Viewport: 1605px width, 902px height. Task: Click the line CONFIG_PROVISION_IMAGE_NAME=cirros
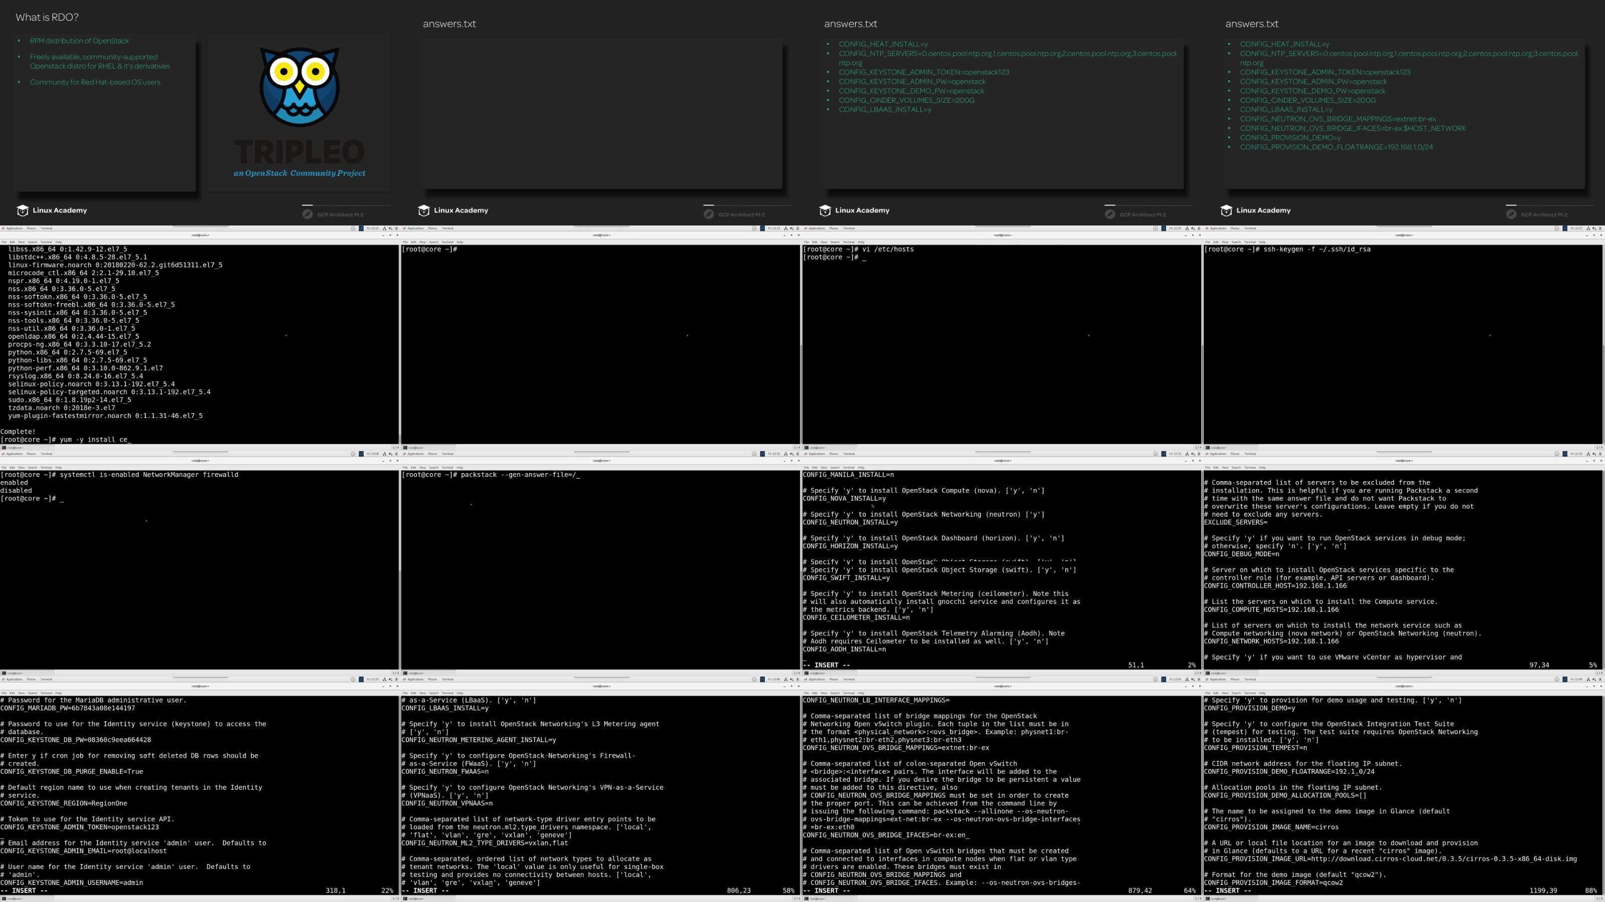click(1271, 827)
